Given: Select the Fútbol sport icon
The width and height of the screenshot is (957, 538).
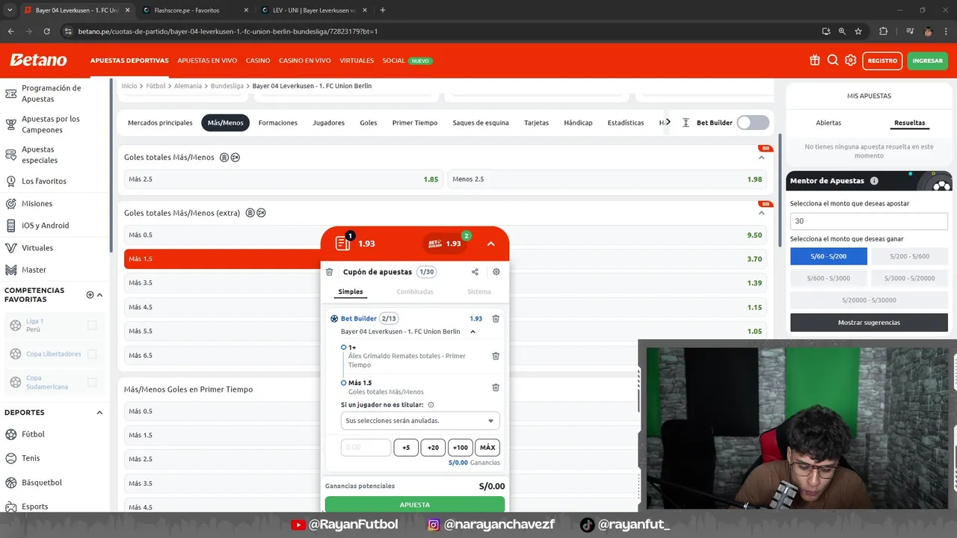Looking at the screenshot, I should [11, 434].
